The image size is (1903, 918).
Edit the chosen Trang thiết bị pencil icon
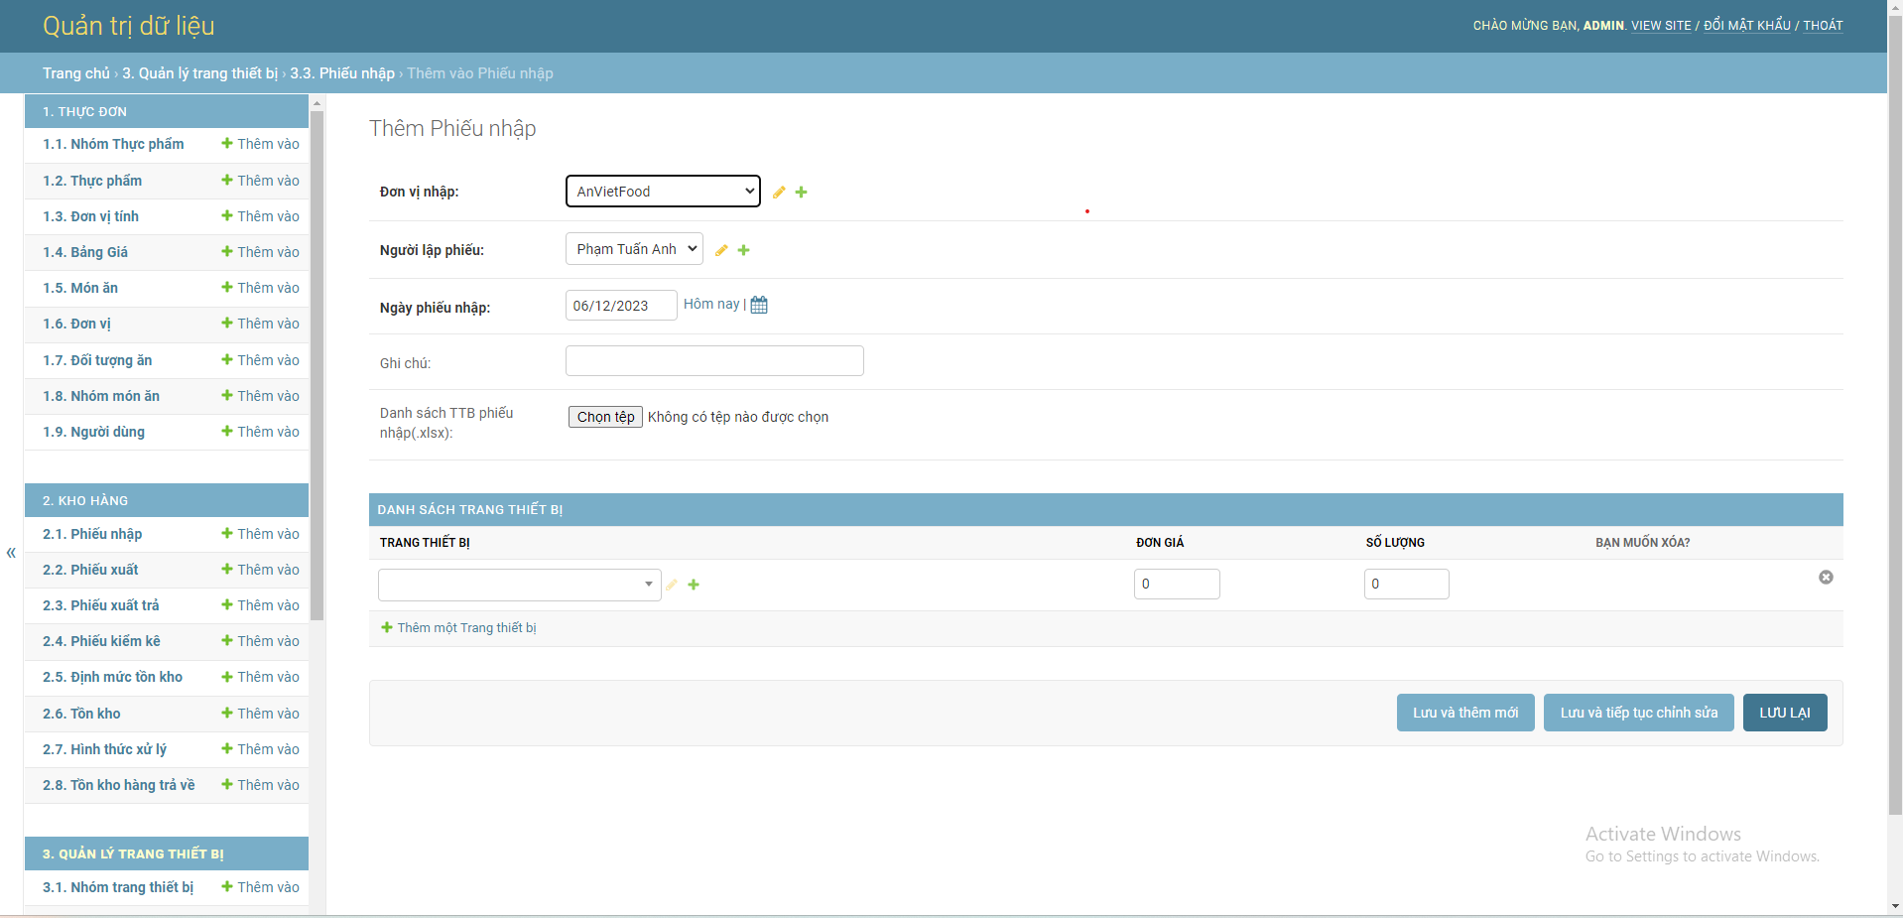672,586
